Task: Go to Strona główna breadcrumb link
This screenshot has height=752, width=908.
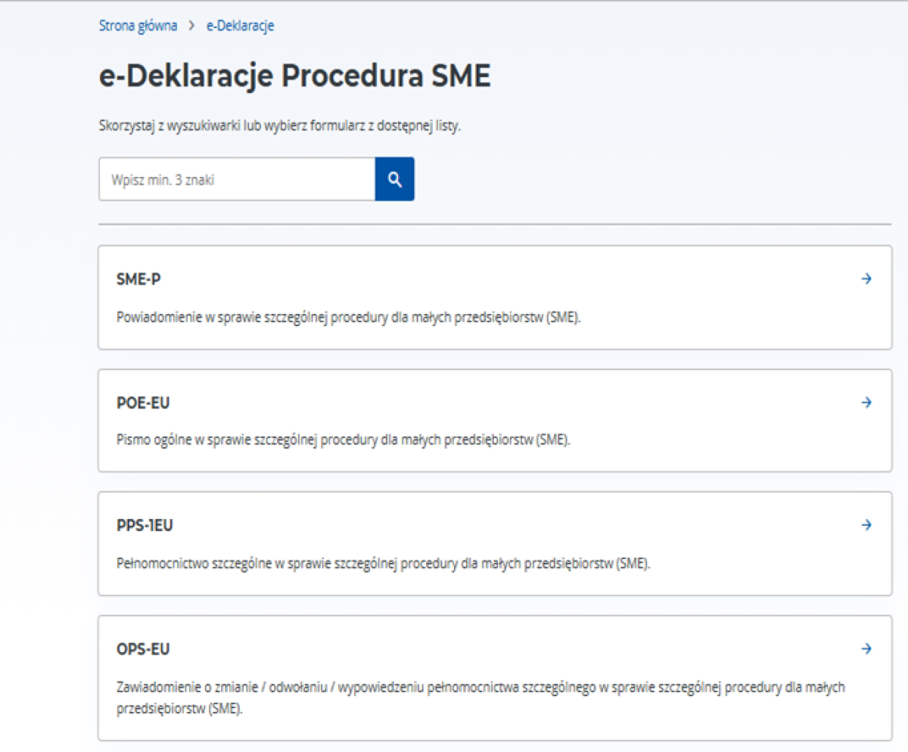Action: [138, 26]
